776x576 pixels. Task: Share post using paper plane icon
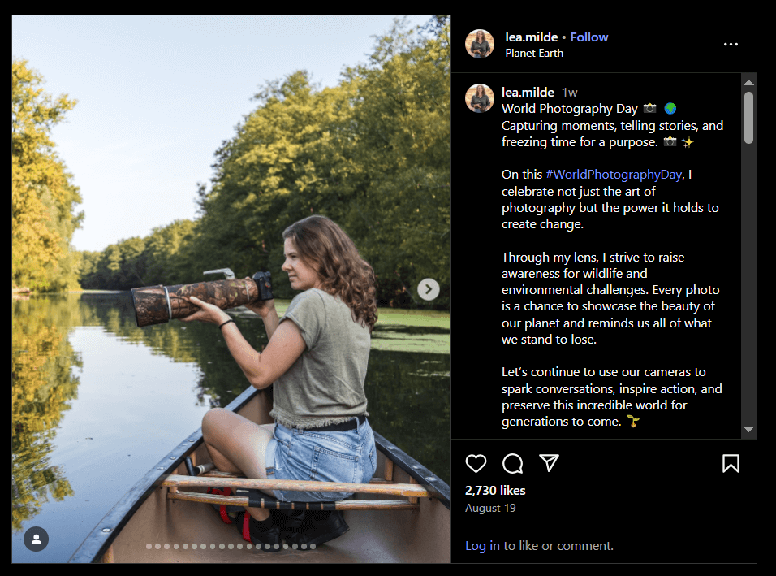point(550,463)
